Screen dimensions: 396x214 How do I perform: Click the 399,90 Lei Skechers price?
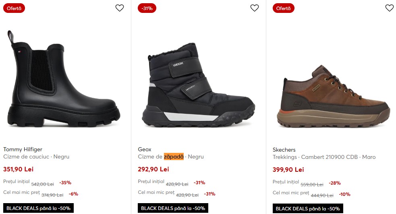click(288, 170)
